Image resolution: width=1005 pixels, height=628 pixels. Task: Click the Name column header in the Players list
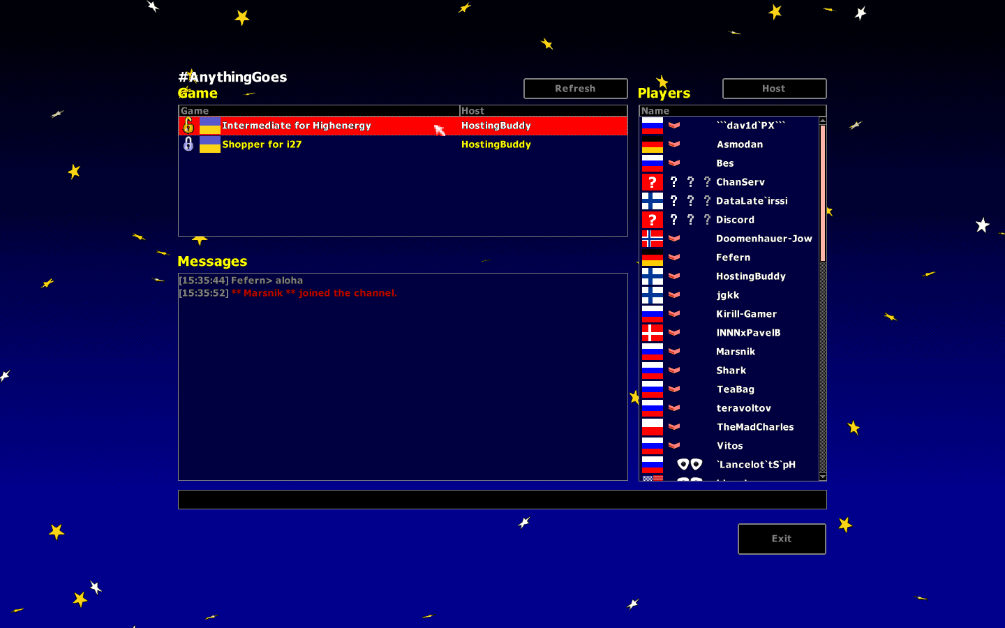tap(733, 111)
